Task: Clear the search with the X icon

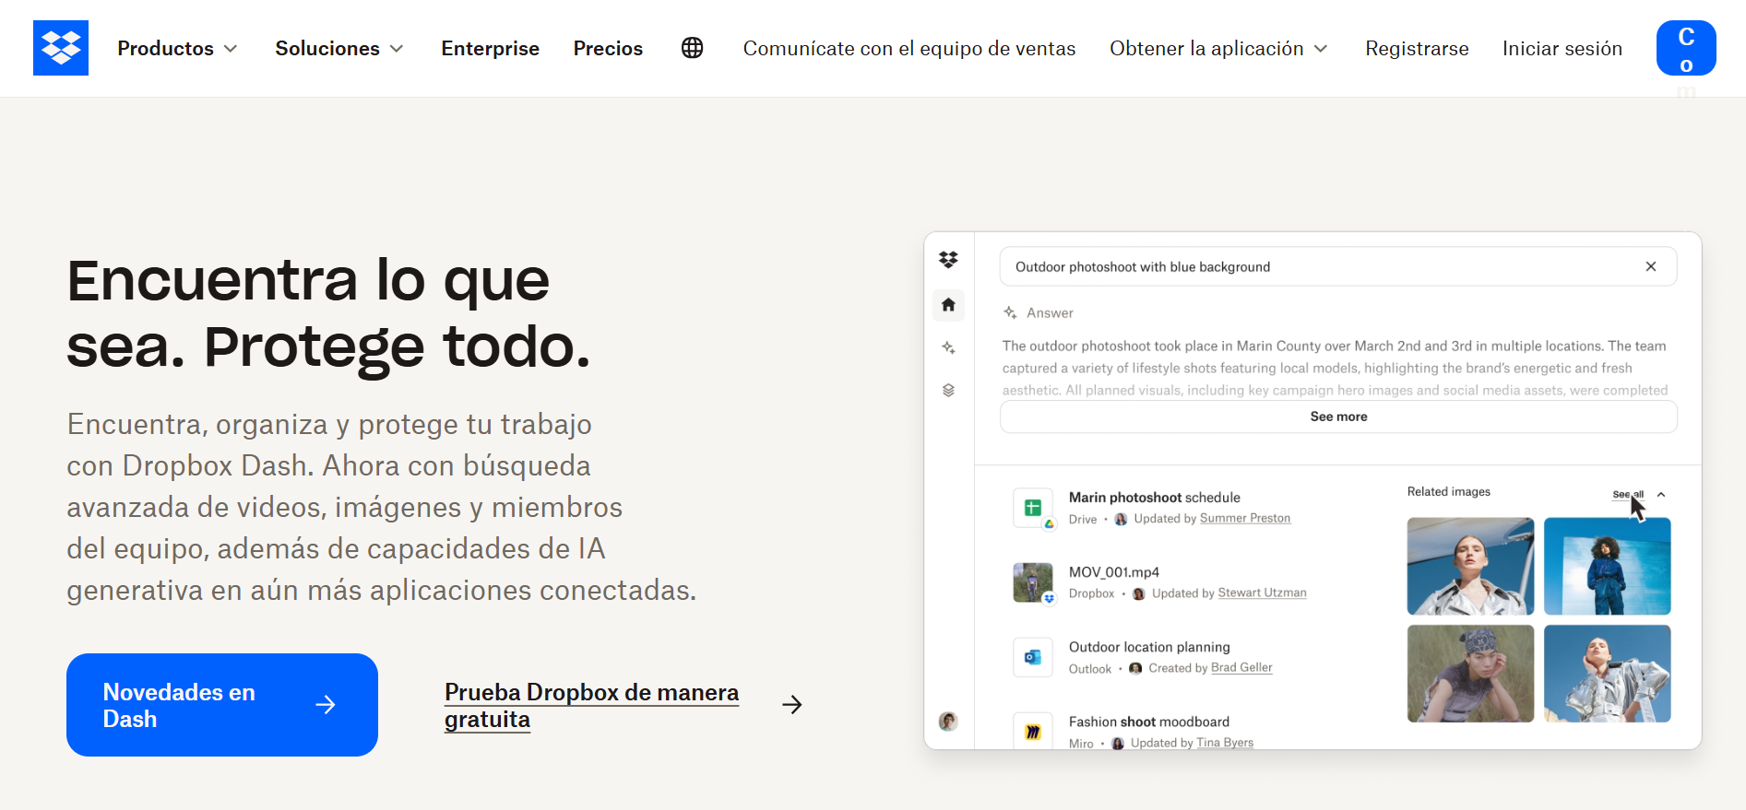Action: (1650, 266)
